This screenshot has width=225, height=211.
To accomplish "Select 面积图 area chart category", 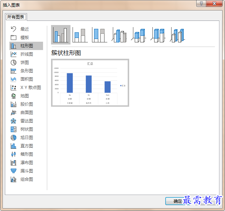I will pos(26,79).
